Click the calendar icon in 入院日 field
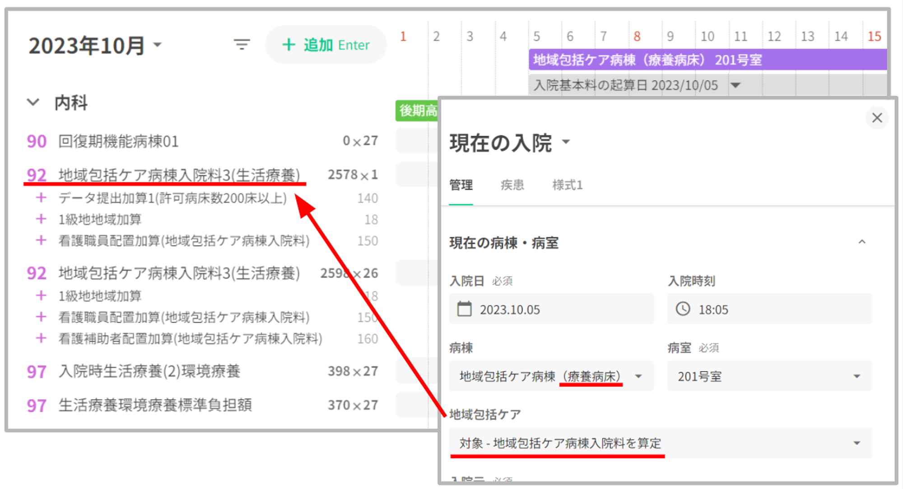 [464, 309]
